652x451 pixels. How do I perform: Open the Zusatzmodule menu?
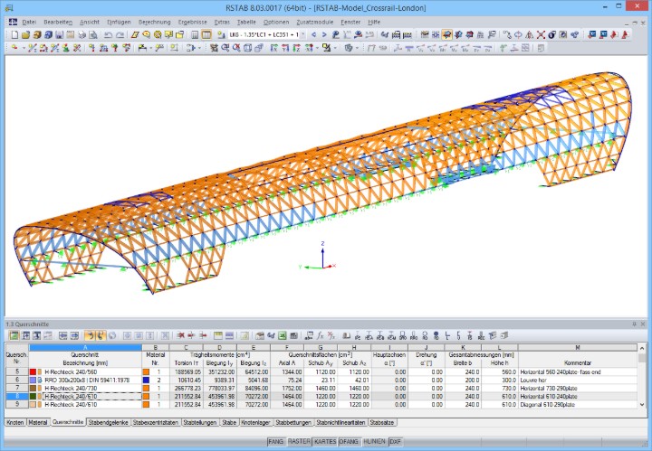[x=315, y=22]
